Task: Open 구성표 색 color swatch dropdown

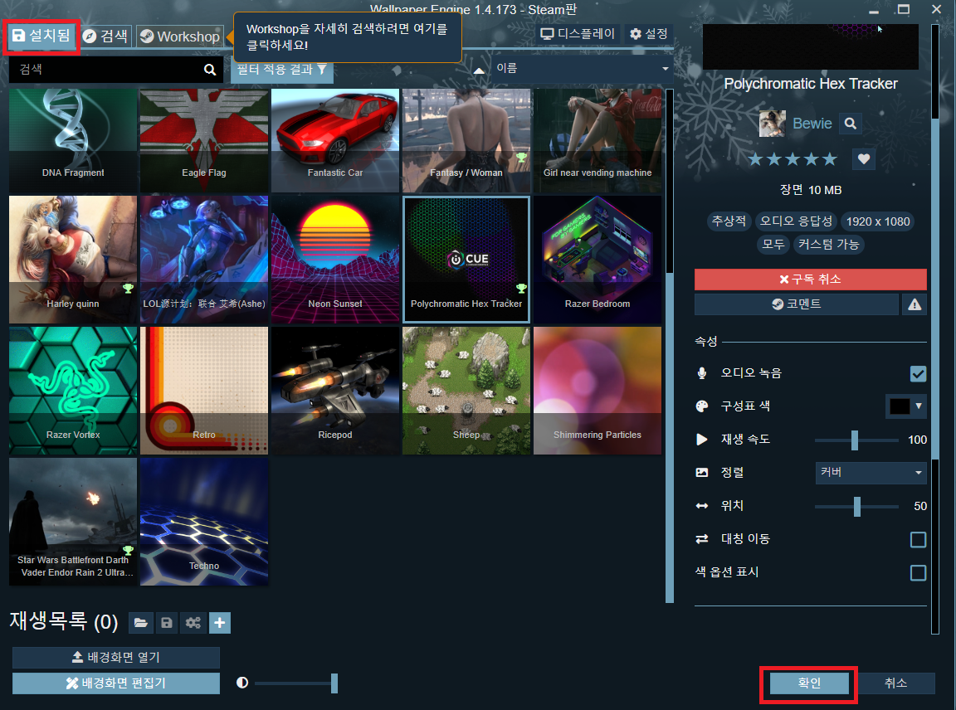Action: [905, 406]
